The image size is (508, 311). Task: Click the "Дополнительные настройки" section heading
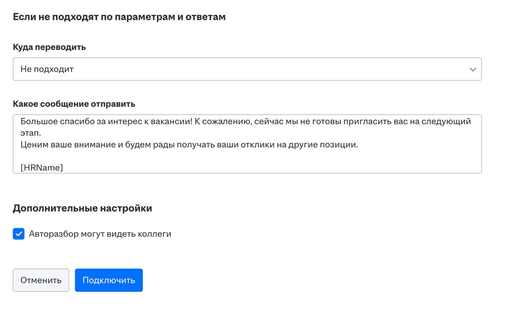[82, 208]
